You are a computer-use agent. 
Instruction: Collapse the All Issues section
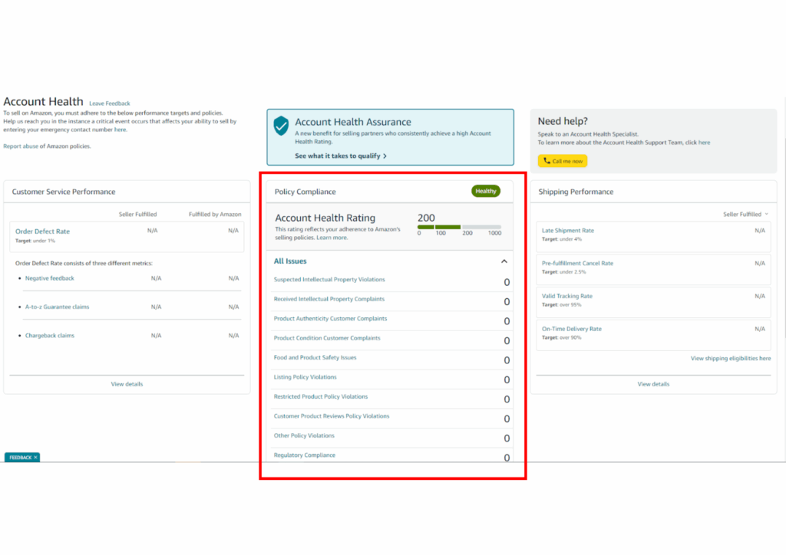(504, 261)
